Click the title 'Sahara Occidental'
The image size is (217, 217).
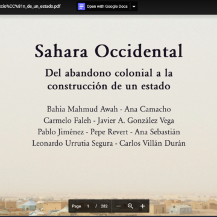108,51
